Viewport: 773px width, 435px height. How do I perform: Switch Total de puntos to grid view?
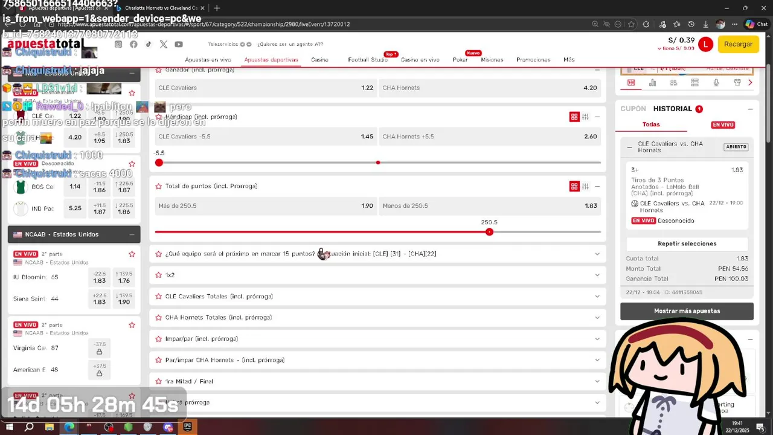[x=574, y=186]
